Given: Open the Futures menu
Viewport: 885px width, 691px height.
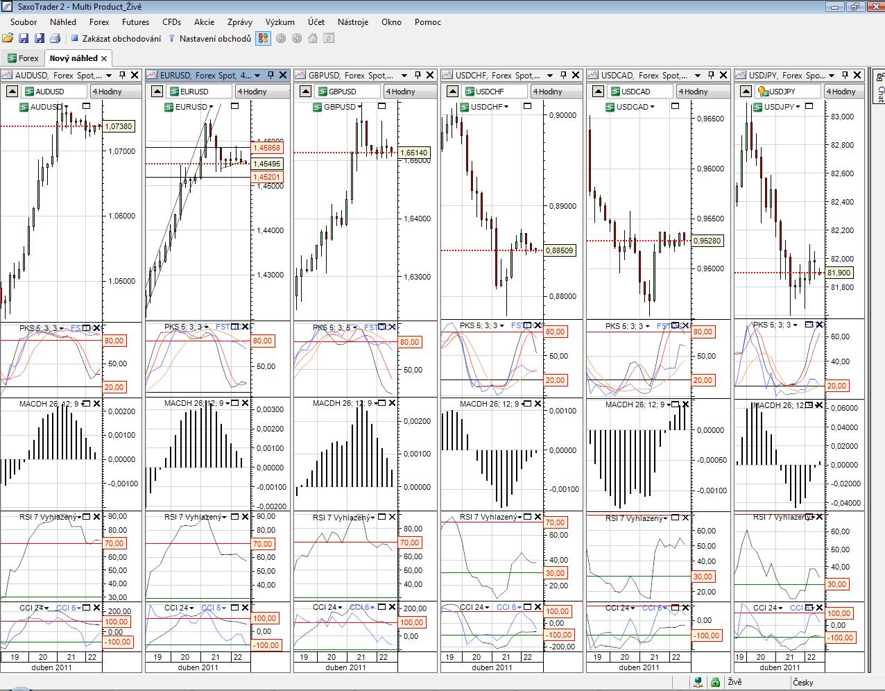Looking at the screenshot, I should click(136, 22).
